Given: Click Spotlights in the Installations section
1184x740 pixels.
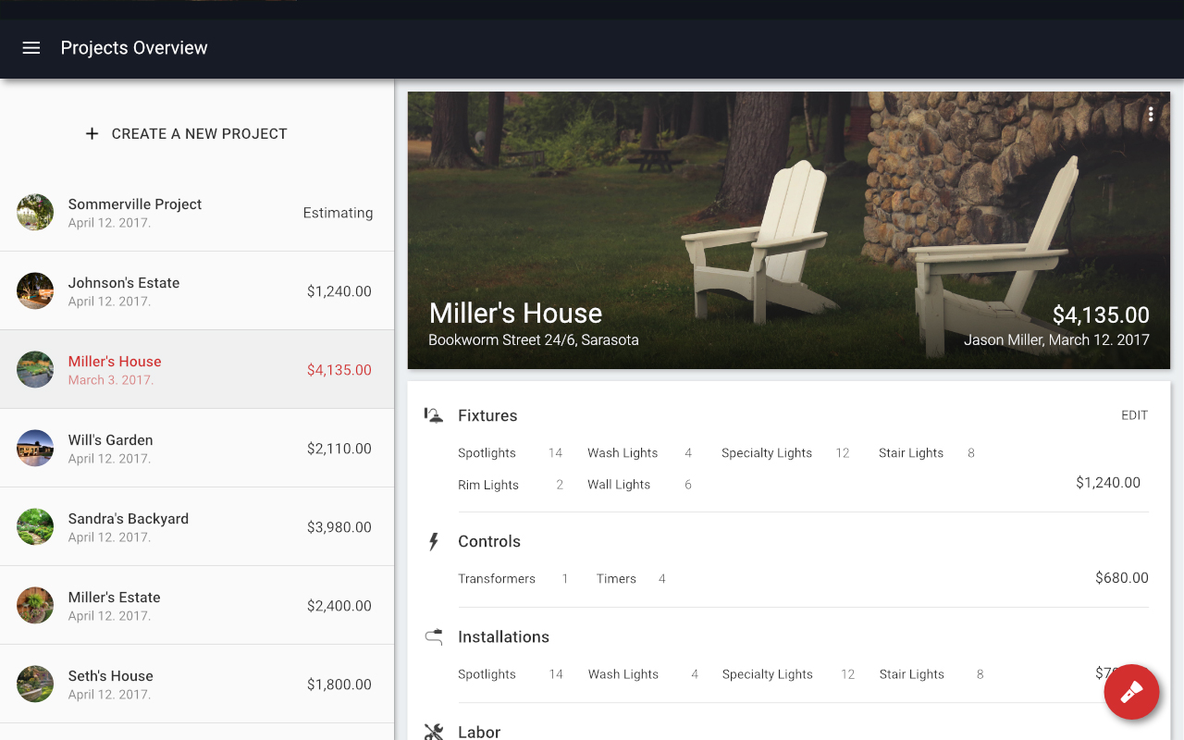Looking at the screenshot, I should pyautogui.click(x=487, y=674).
